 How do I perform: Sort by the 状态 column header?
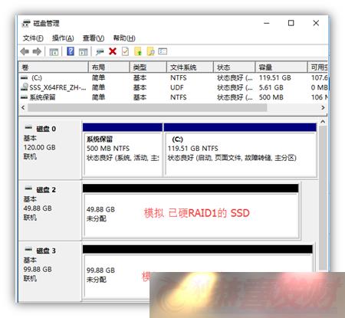point(235,67)
